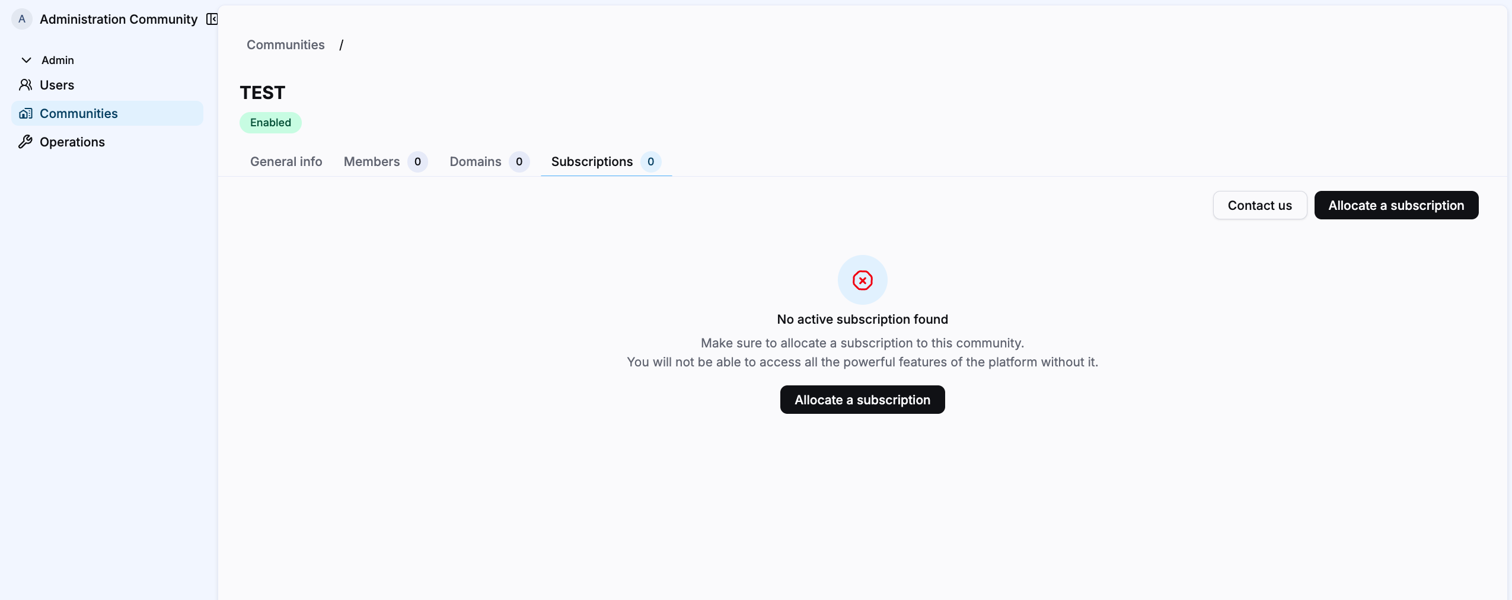Click the red no-subscription error icon
Screen dimensions: 1512x600
(x=862, y=280)
